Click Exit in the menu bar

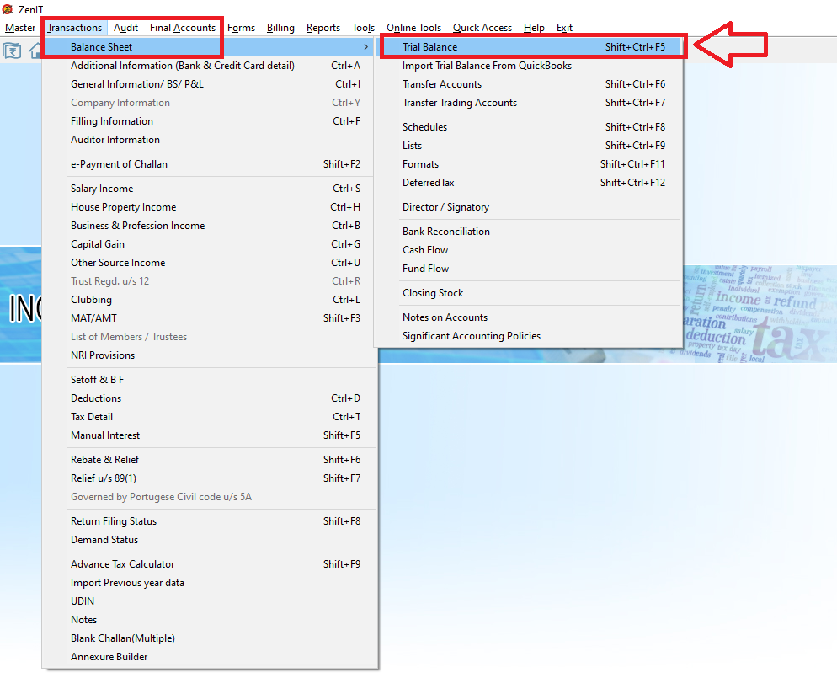pyautogui.click(x=564, y=28)
